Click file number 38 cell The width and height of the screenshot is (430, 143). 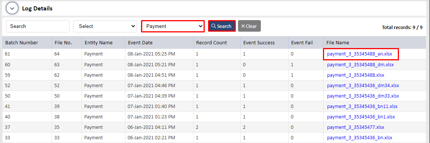(67, 117)
